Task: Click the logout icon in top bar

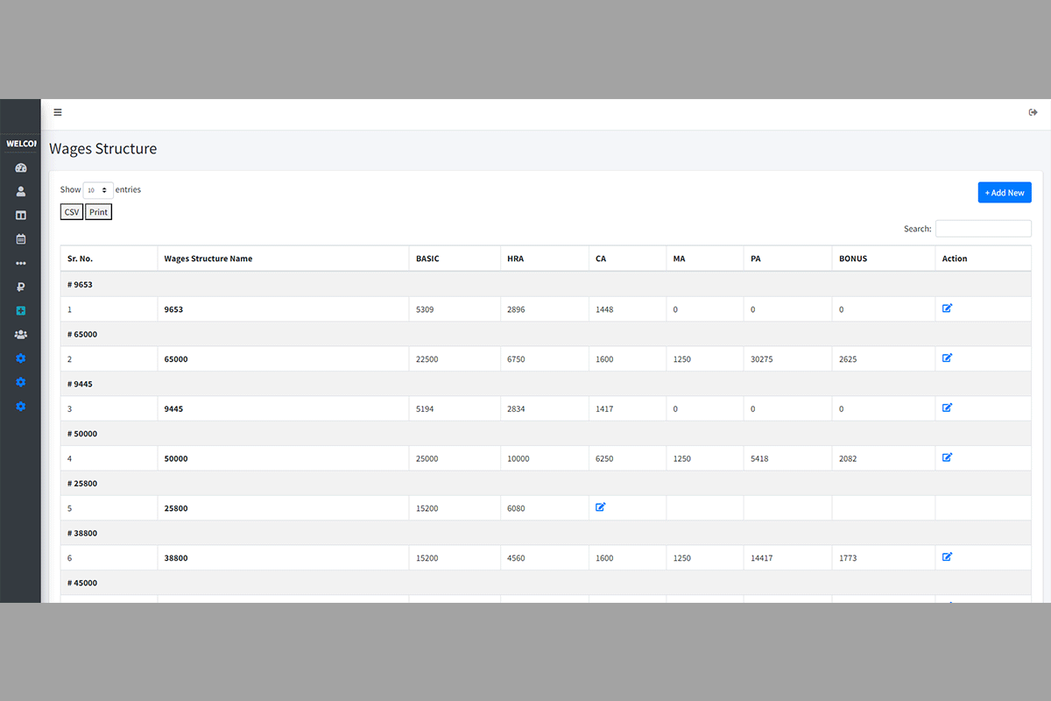Action: pyautogui.click(x=1033, y=112)
